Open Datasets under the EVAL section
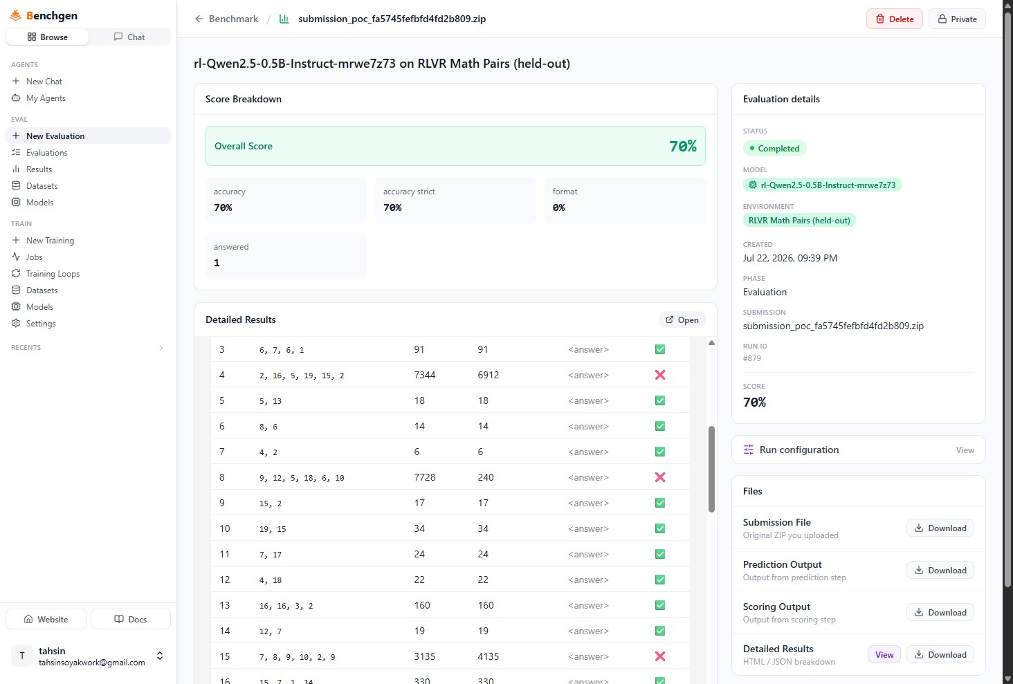 (88, 186)
